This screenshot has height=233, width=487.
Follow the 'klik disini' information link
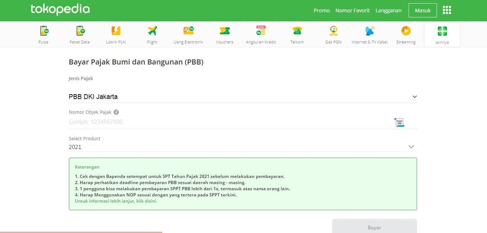pyautogui.click(x=147, y=201)
